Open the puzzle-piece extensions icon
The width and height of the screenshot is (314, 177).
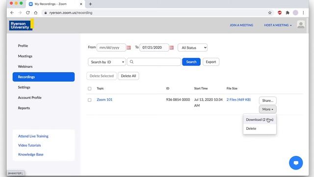click(x=288, y=13)
